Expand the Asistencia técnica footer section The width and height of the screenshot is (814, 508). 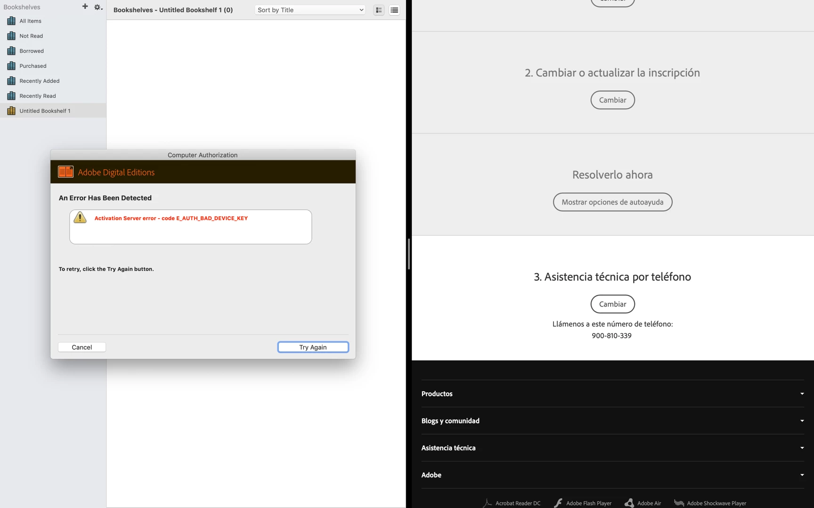tap(612, 448)
